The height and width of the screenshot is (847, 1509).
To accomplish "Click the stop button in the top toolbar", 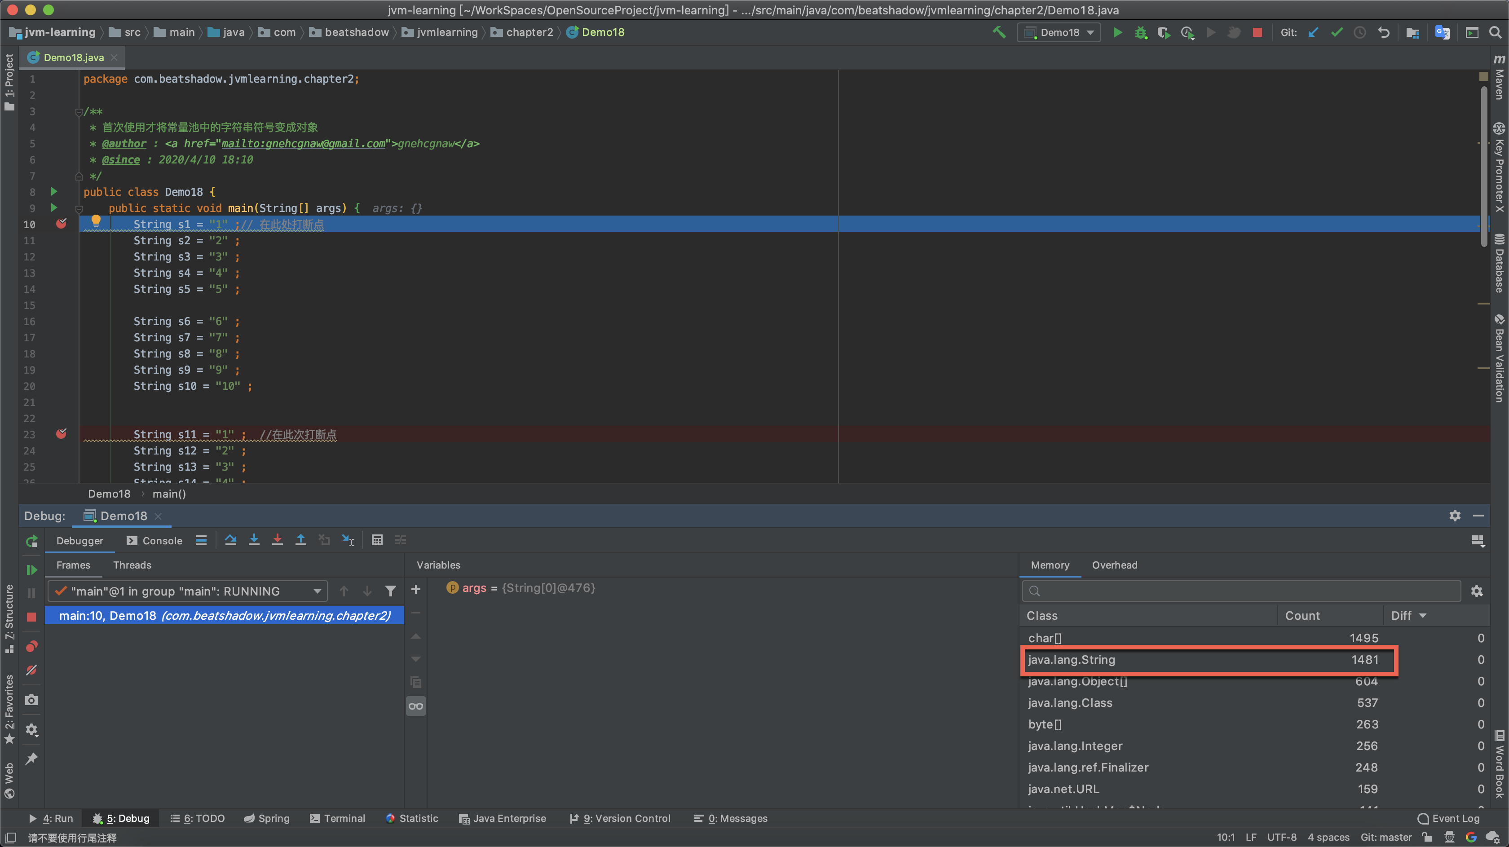I will (1257, 33).
